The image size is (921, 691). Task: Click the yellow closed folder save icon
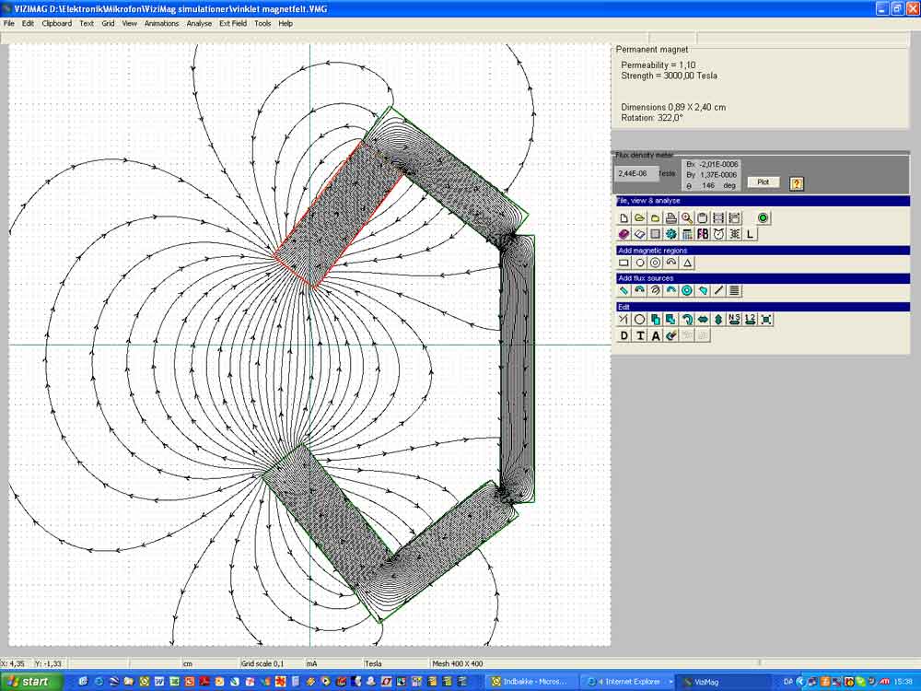click(656, 218)
